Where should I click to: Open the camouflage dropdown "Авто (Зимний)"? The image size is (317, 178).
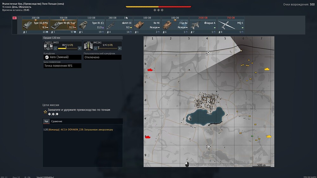pyautogui.click(x=62, y=57)
